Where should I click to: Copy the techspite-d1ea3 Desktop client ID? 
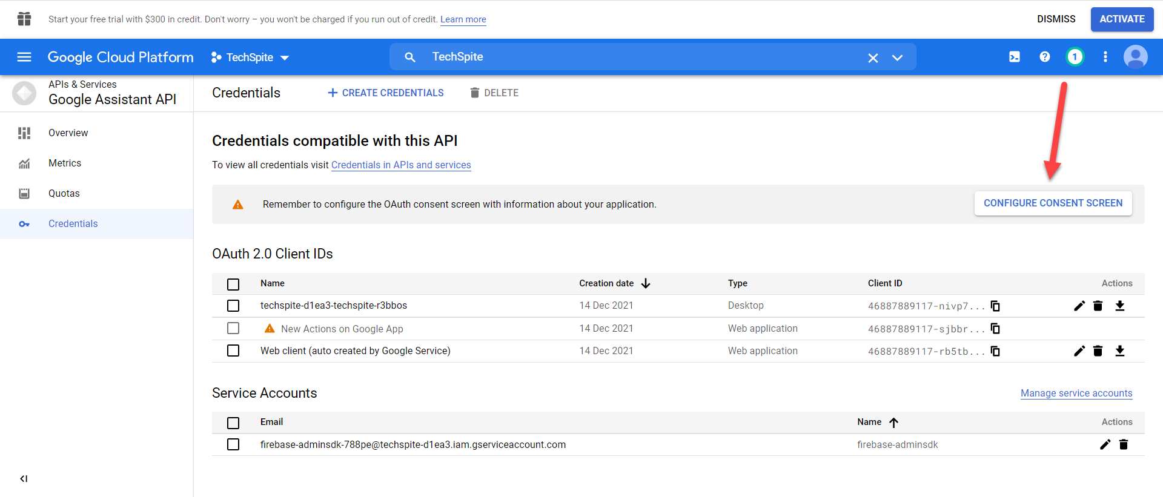[995, 306]
